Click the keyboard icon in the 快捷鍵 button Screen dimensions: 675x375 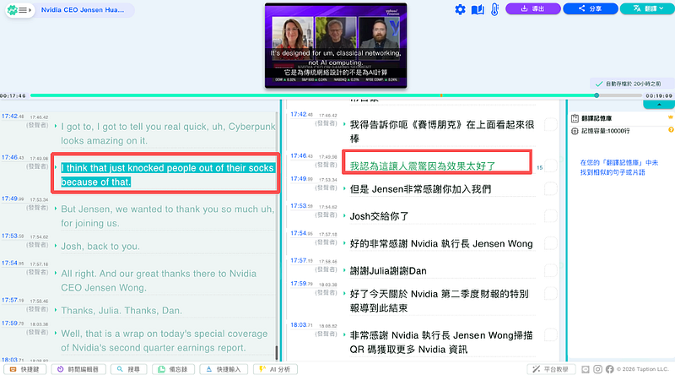coord(13,369)
